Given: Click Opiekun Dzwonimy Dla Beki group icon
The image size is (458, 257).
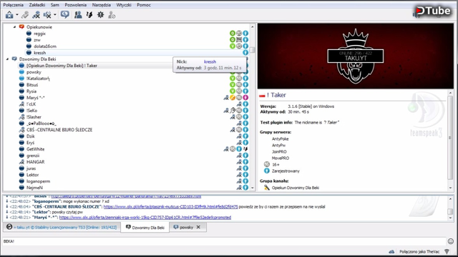Looking at the screenshot, I should click(x=267, y=188).
